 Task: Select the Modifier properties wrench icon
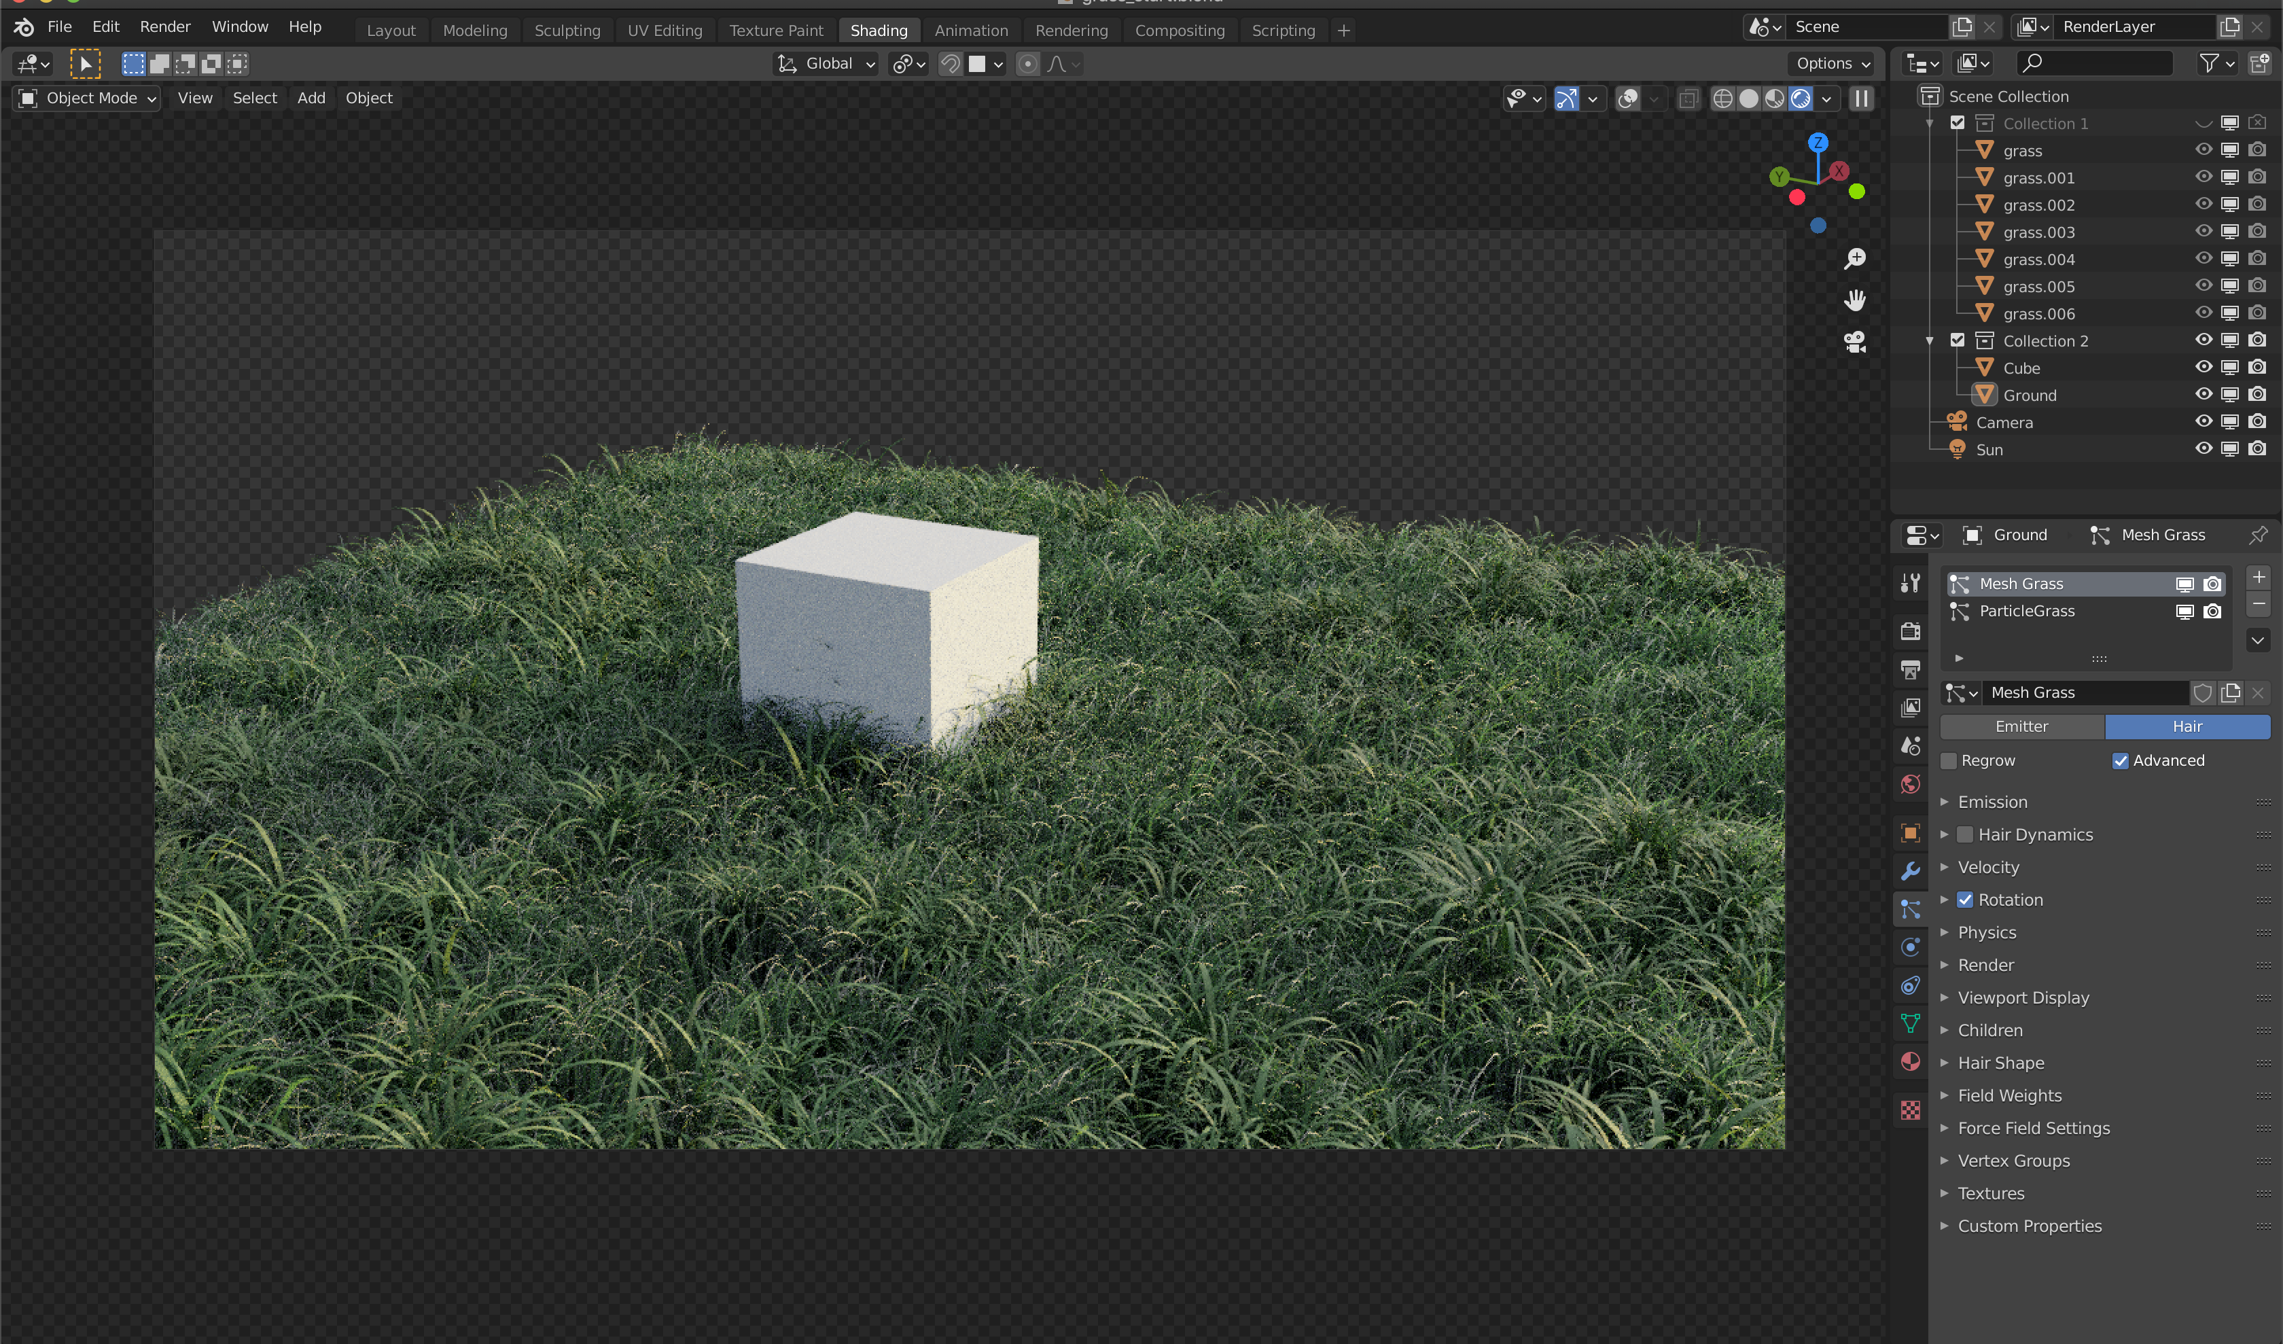(1911, 871)
